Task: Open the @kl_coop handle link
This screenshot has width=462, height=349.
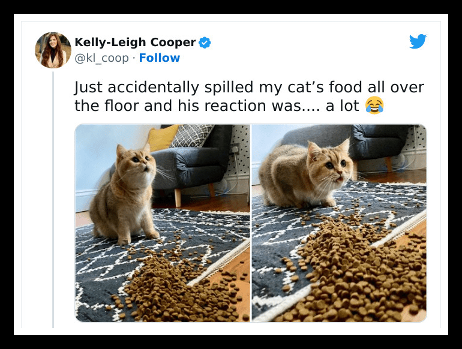Action: pyautogui.click(x=101, y=58)
